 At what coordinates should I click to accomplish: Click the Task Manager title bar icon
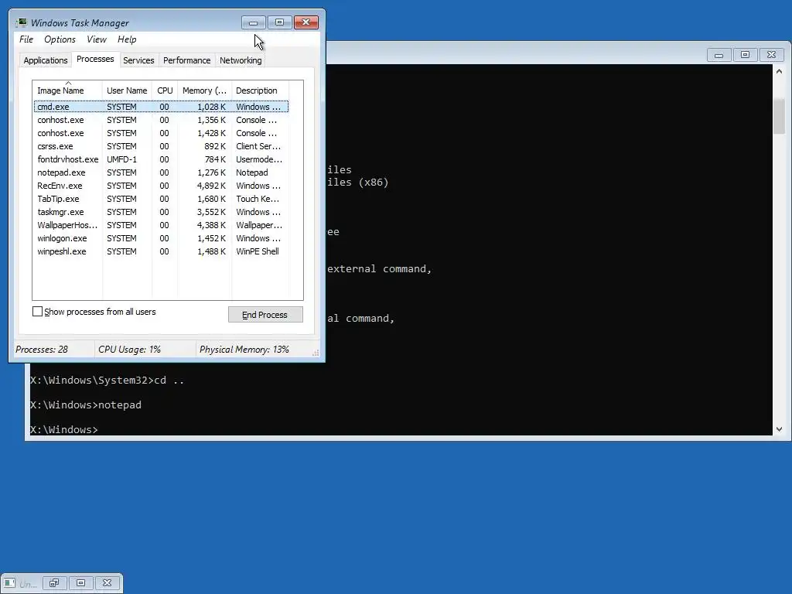coord(21,22)
